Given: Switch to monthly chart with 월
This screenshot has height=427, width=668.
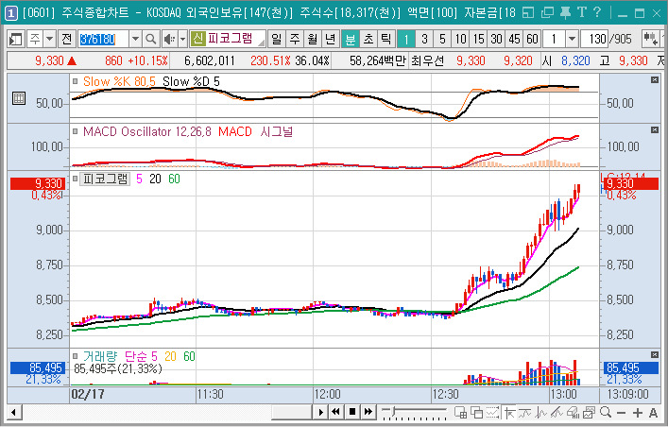Looking at the screenshot, I should [313, 40].
